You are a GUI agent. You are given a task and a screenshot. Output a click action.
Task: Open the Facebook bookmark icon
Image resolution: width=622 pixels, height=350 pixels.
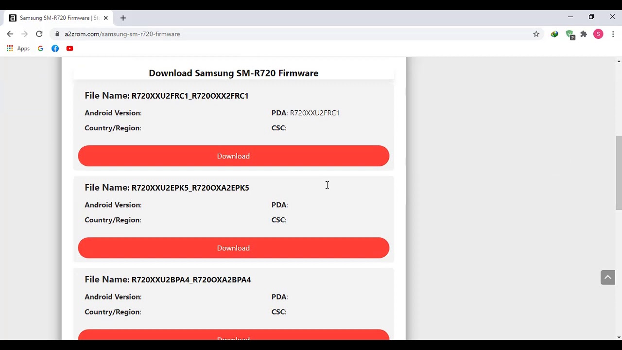pos(55,49)
